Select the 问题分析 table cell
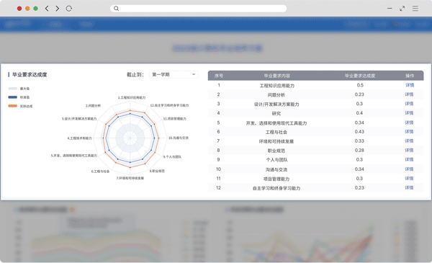 point(276,95)
